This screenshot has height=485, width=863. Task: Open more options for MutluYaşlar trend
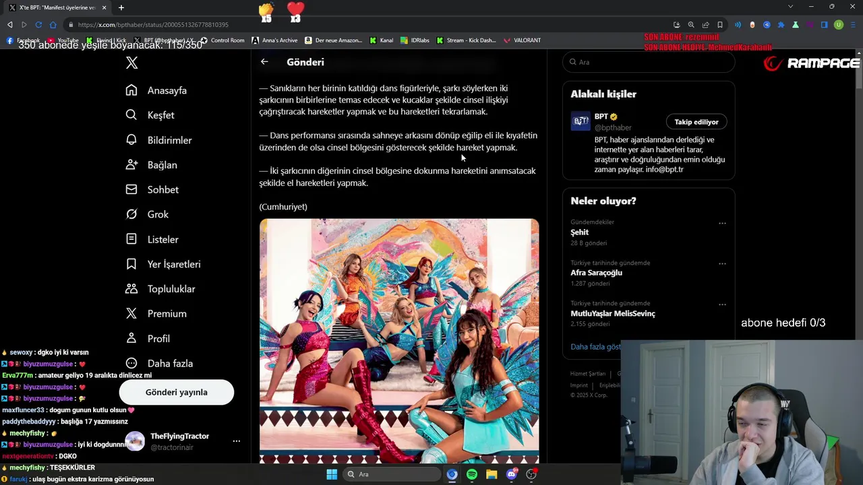point(722,304)
